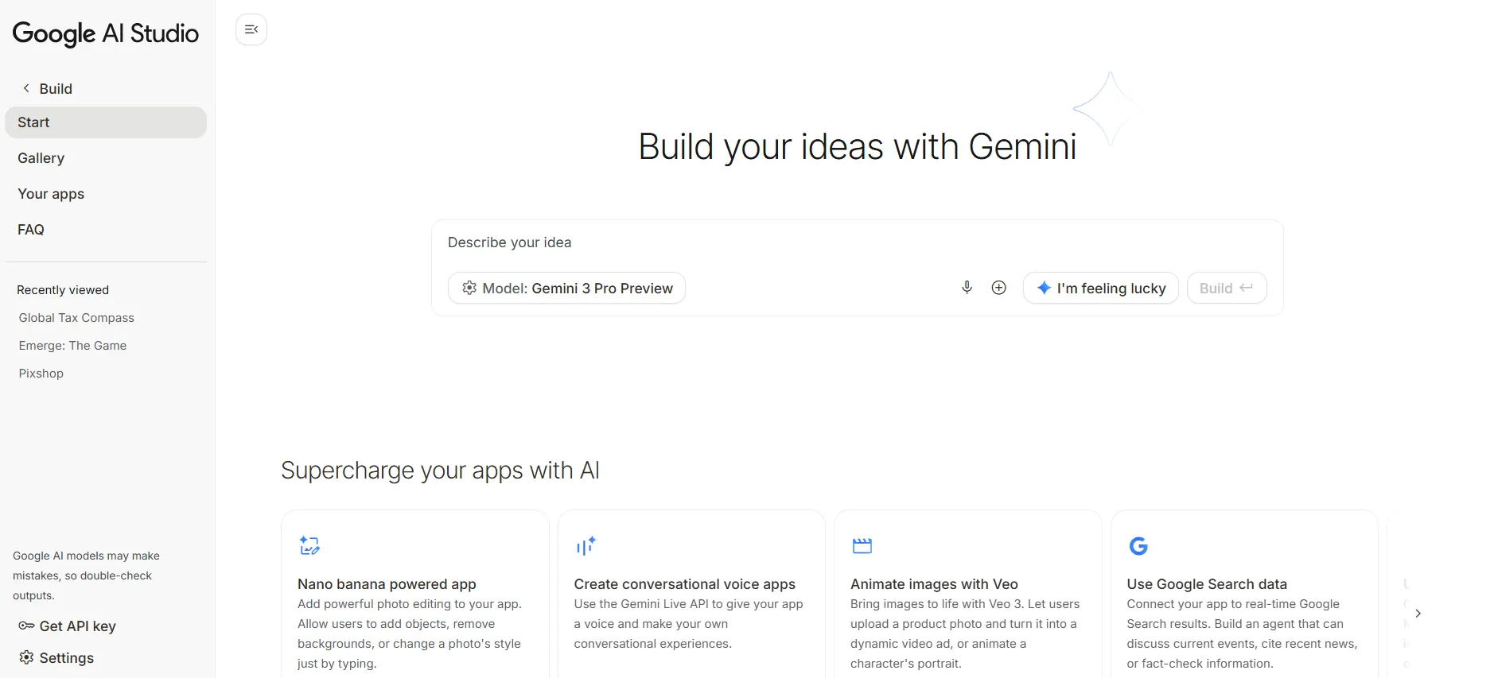Click the key icon beside Get API key
Screen dimensions: 1494x678
[26, 626]
